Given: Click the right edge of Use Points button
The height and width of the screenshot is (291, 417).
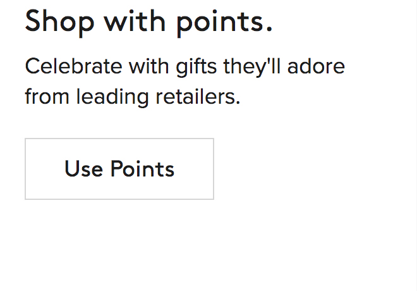Looking at the screenshot, I should click(x=213, y=169).
